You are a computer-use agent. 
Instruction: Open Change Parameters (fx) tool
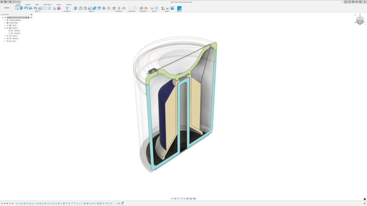point(109,8)
